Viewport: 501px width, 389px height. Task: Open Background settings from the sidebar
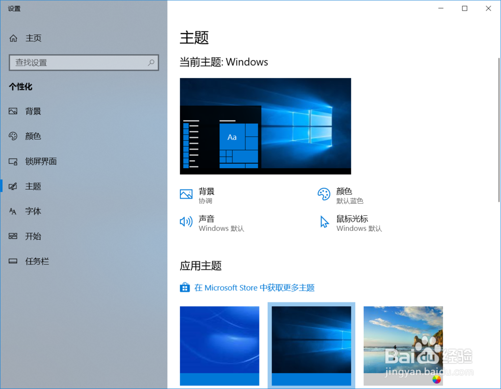pyautogui.click(x=34, y=111)
